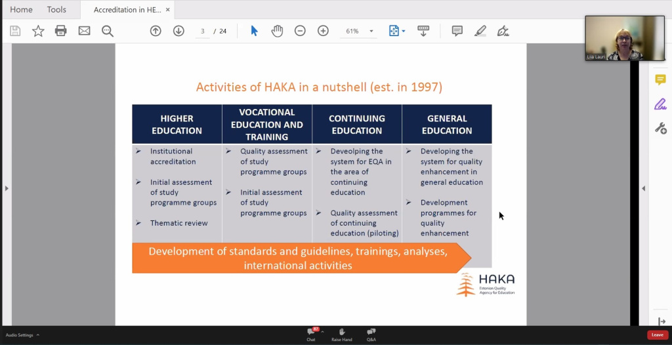Open the Q&A panel
Screen dimensions: 672x345
371,335
